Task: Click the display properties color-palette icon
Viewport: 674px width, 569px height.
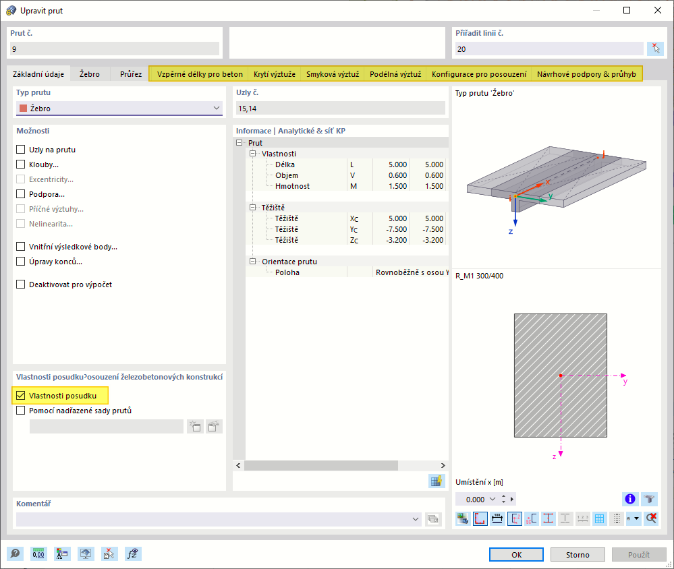Action: coord(62,553)
